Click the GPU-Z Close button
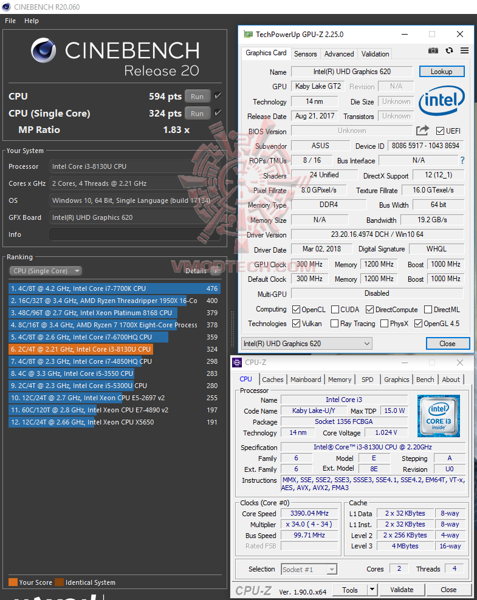 pos(448,343)
